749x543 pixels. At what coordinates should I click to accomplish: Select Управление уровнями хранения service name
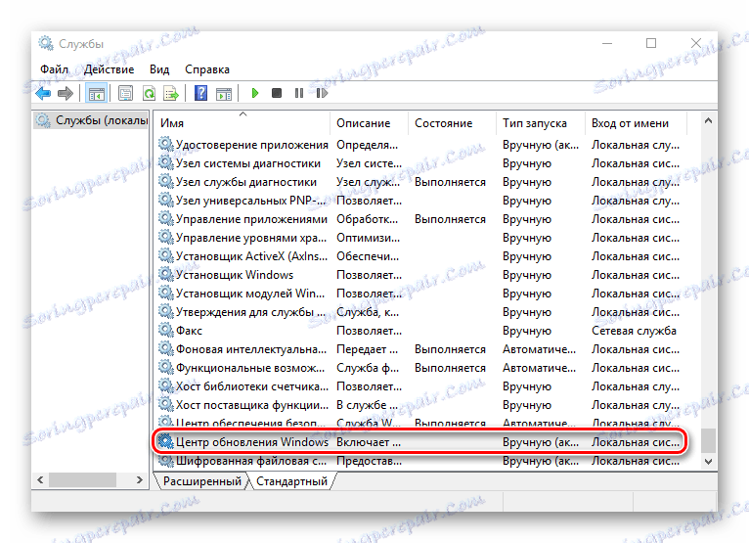click(251, 238)
